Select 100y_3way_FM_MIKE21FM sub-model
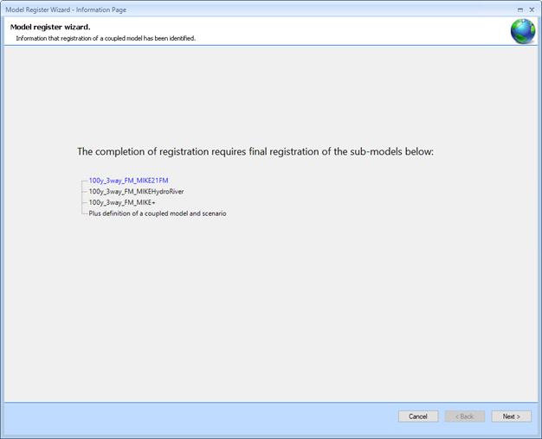The width and height of the screenshot is (542, 439). pyautogui.click(x=129, y=181)
